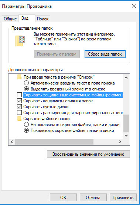Click the folder views icon in Представление папок
Screen dimensions: 140x205
(x=20, y=41)
